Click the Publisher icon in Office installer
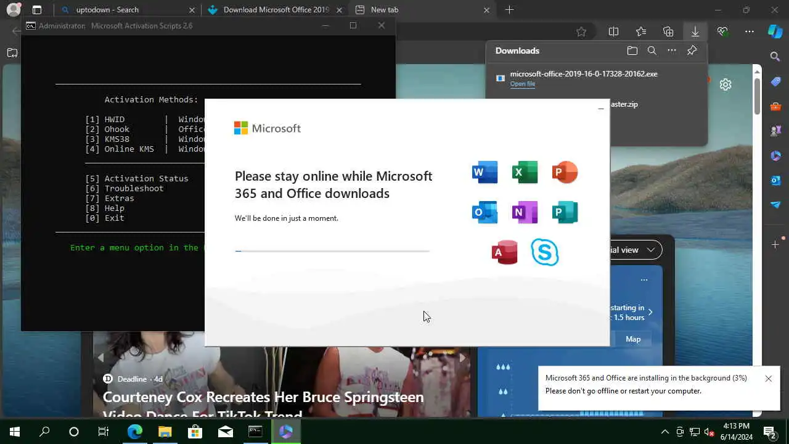This screenshot has height=444, width=789. pyautogui.click(x=565, y=212)
